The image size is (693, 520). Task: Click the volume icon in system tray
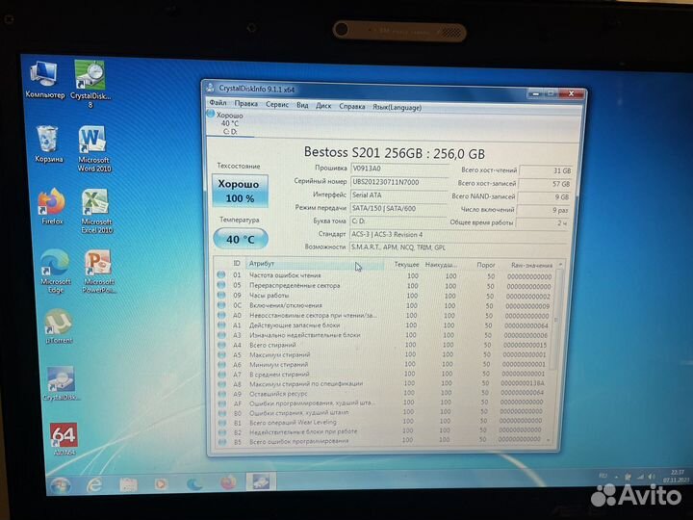pyautogui.click(x=651, y=477)
